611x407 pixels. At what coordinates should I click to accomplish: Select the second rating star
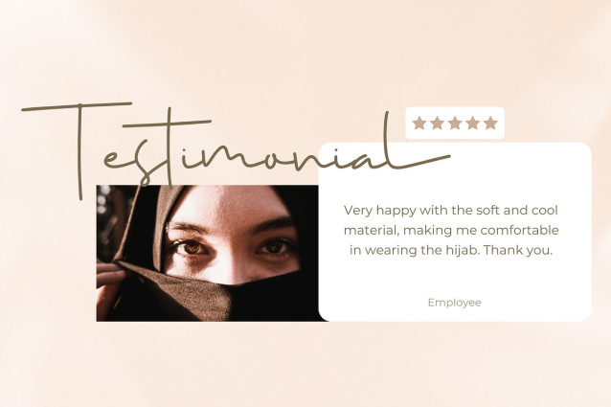pos(438,124)
